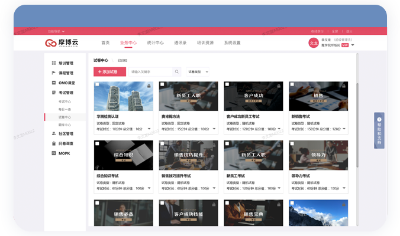Tick the checkbox on 华测检测认证 card
The width and height of the screenshot is (400, 236).
(x=97, y=84)
